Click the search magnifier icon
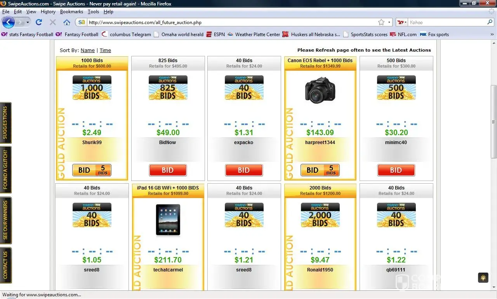 [490, 23]
